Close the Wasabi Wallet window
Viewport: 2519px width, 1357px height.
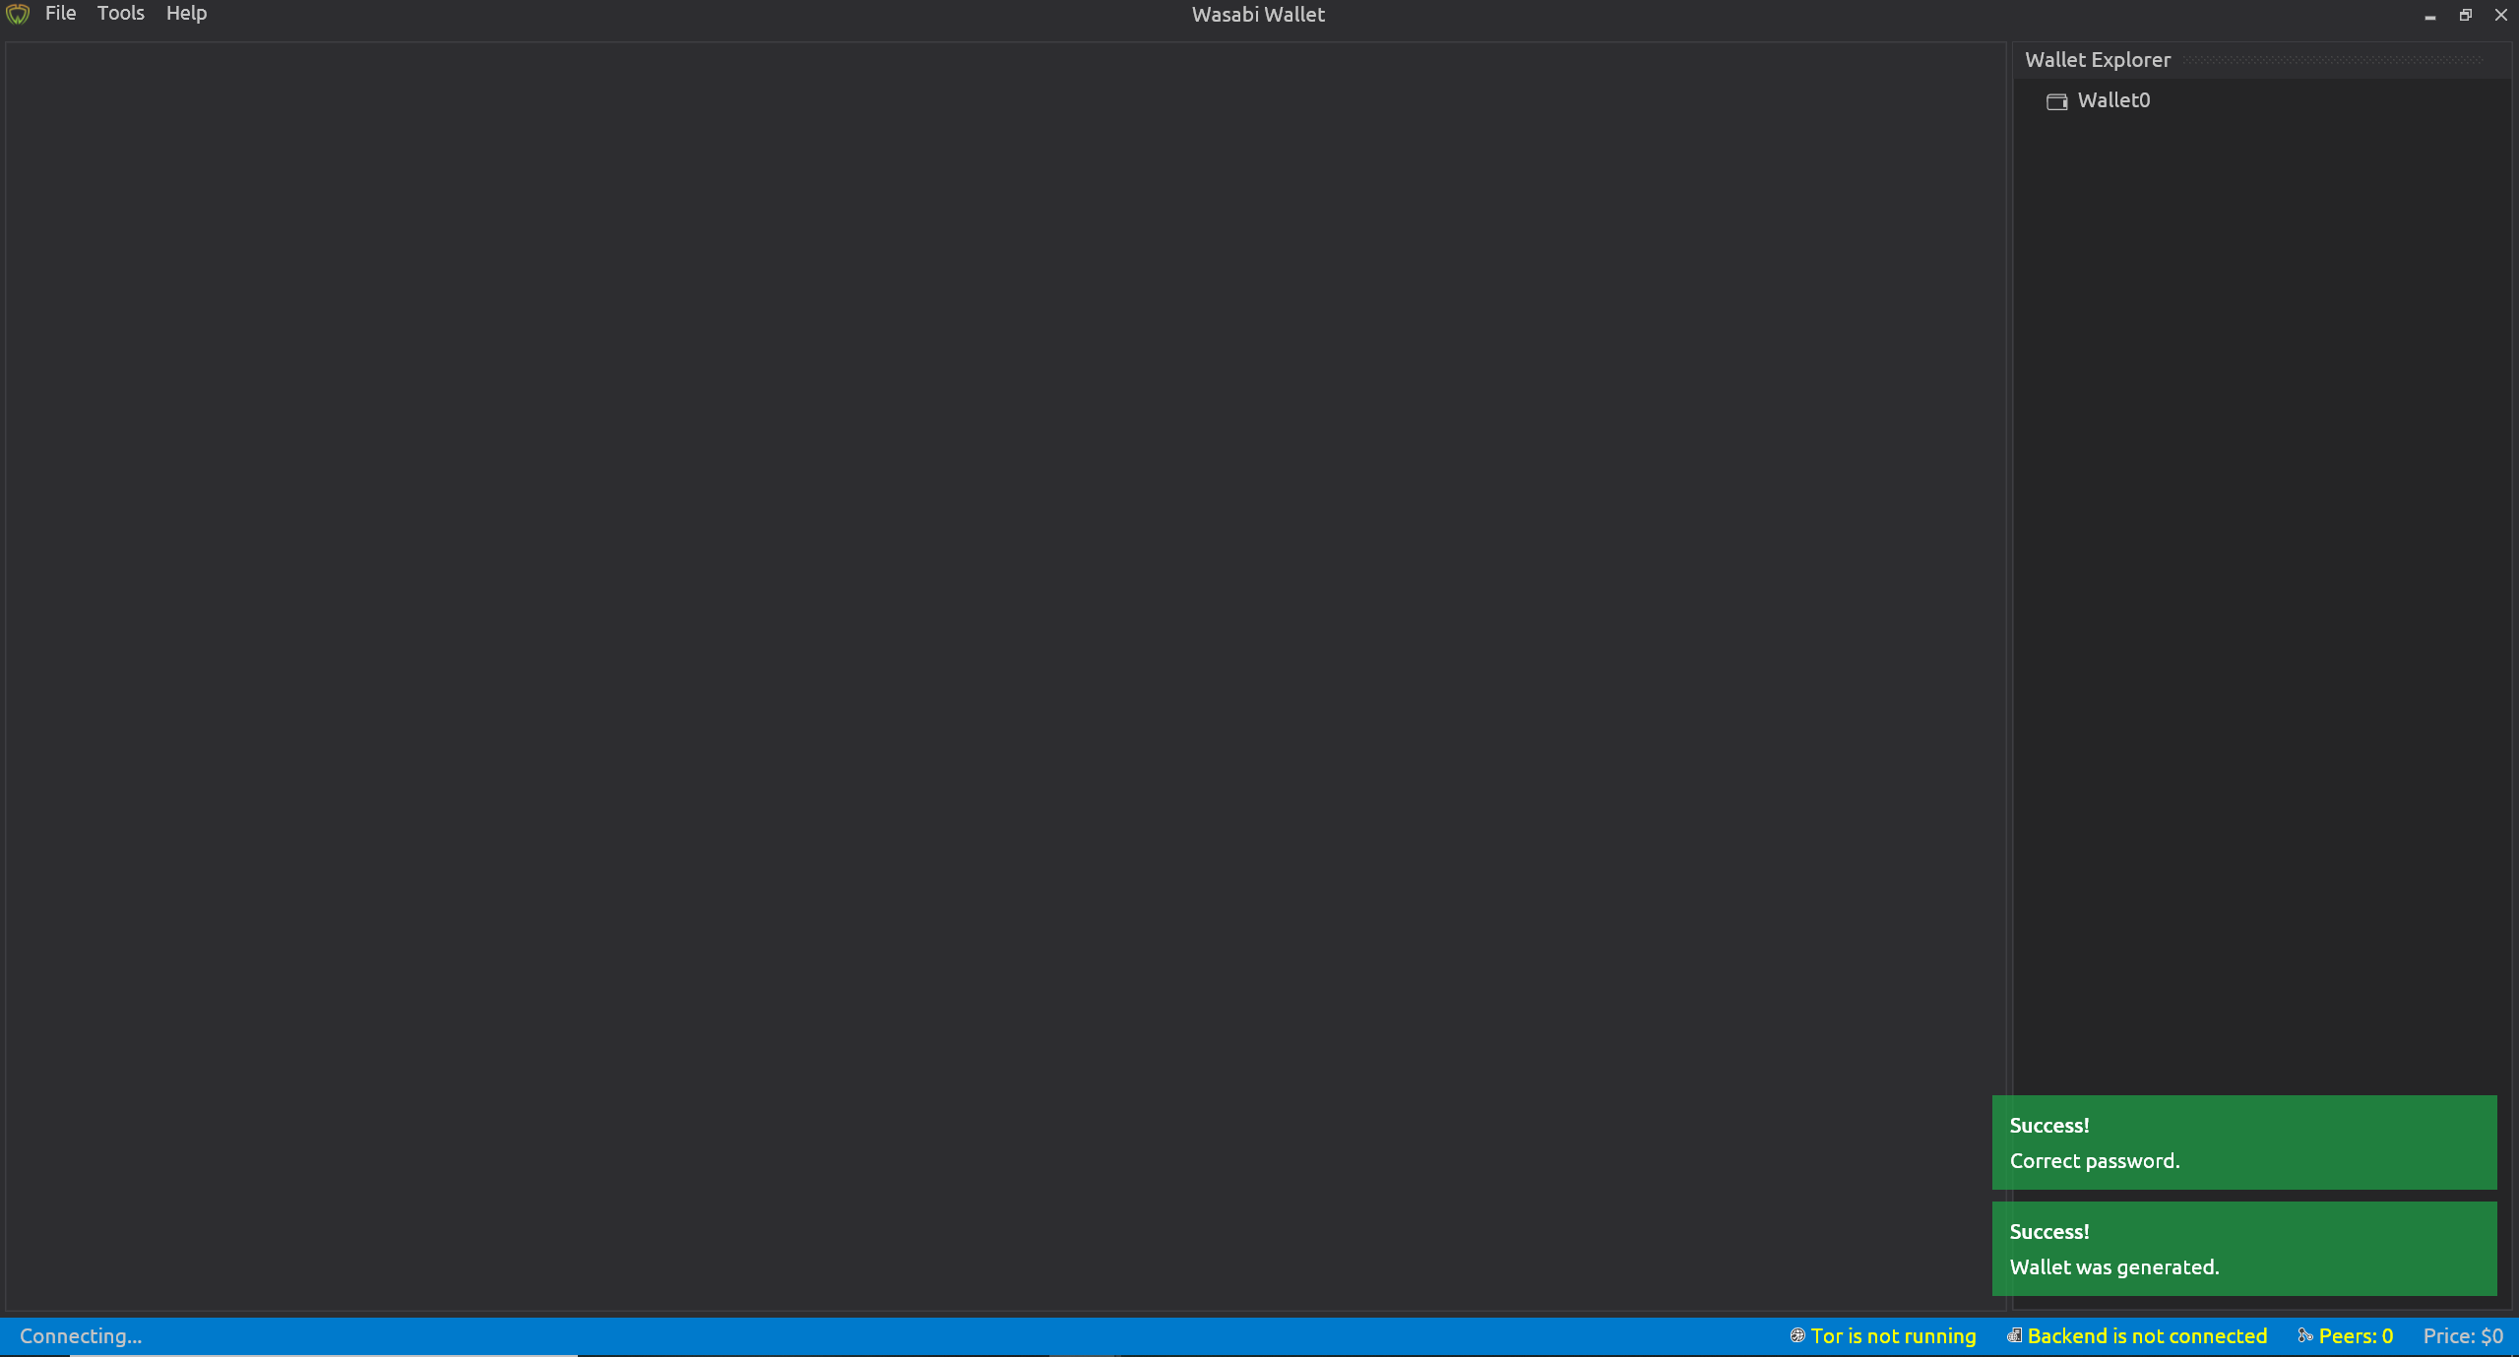pyautogui.click(x=2501, y=15)
